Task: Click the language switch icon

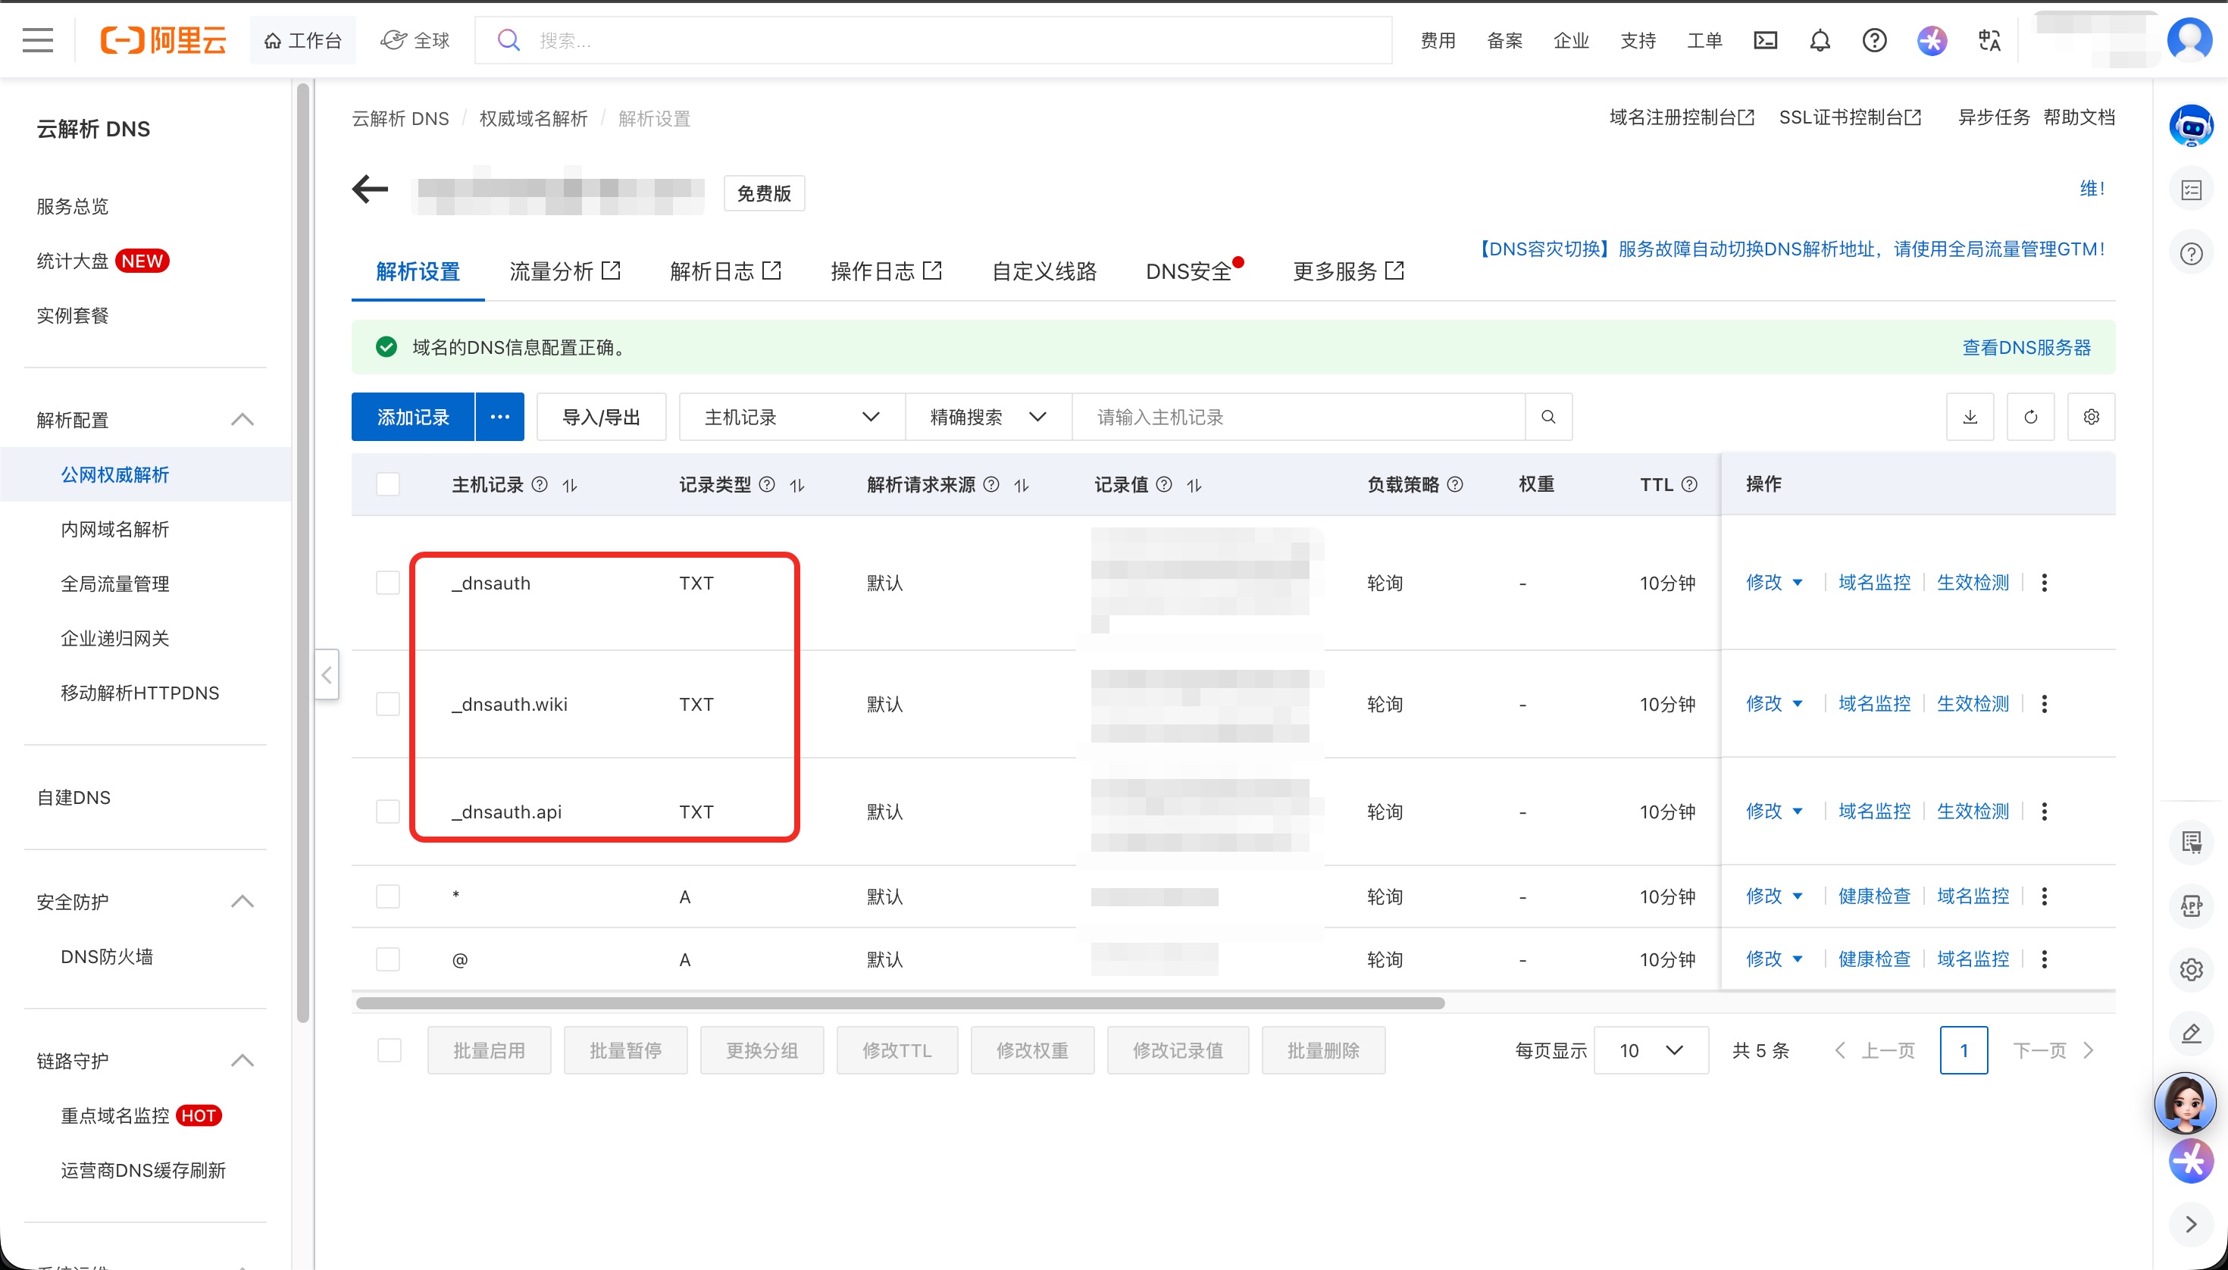Action: [1989, 41]
